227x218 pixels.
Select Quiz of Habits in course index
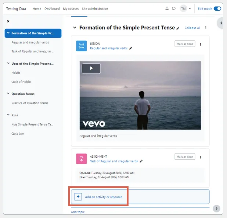tap(21, 82)
